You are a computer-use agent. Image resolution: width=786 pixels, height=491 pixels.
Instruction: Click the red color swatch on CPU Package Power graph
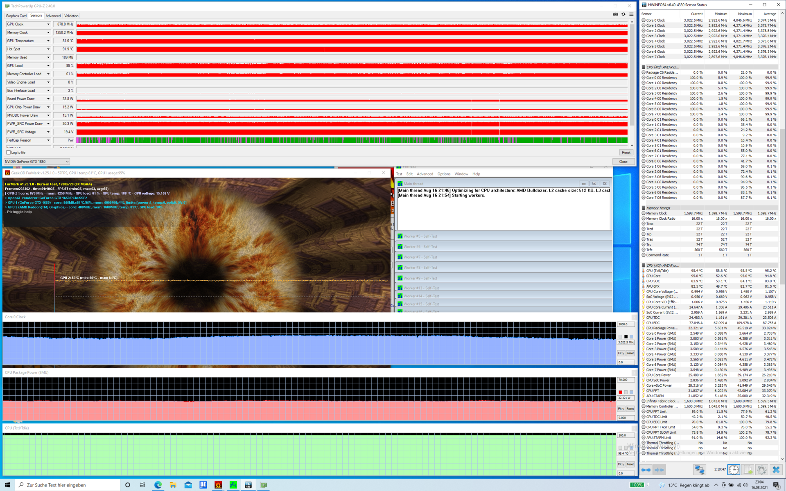click(x=621, y=392)
